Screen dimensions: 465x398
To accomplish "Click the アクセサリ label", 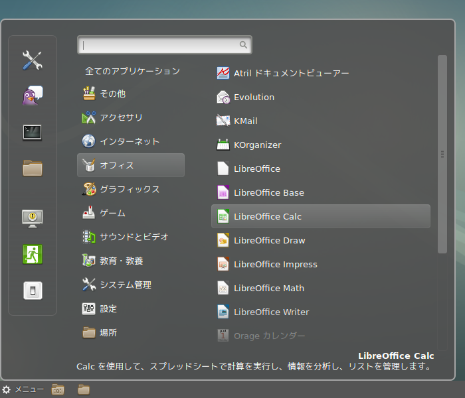I will point(122,117).
